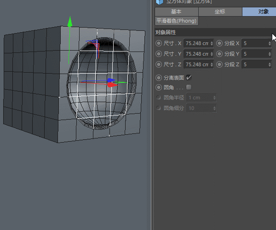
Task: Click the 分段 X stepper arrows
Action: click(x=270, y=43)
